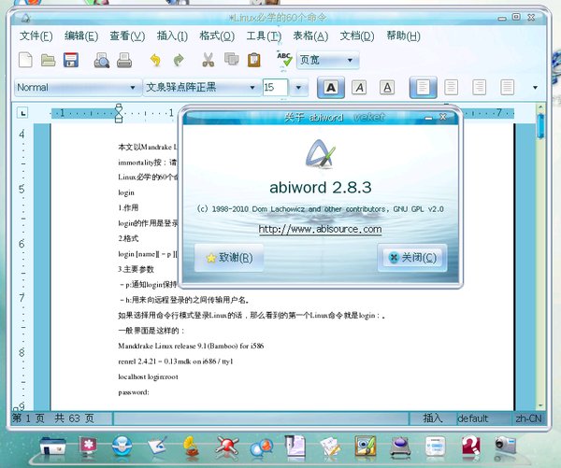Screen dimensions: 561x468
Task: Open the picture painting dock icon
Action: point(366,446)
